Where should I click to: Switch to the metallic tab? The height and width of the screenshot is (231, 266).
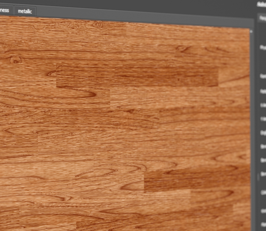[x=25, y=11]
